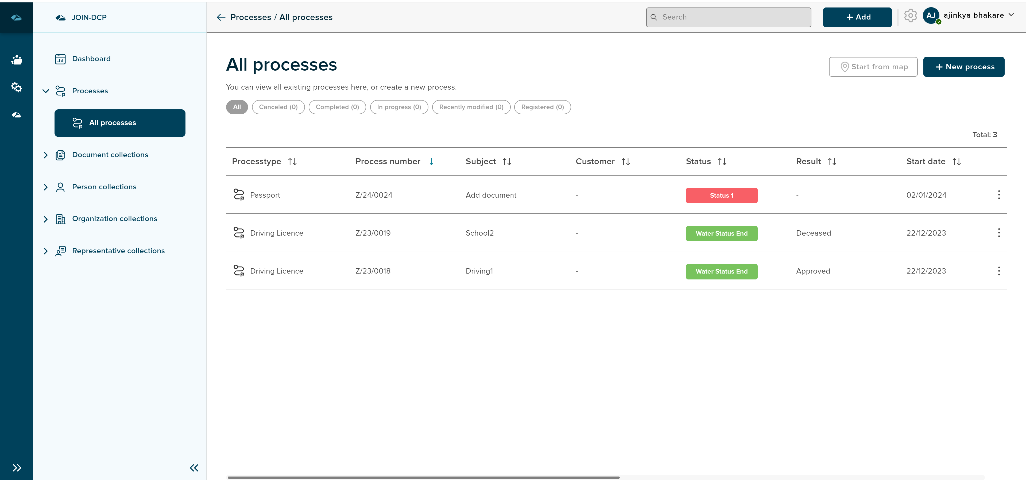Click Start from map button
The height and width of the screenshot is (480, 1026).
click(873, 67)
